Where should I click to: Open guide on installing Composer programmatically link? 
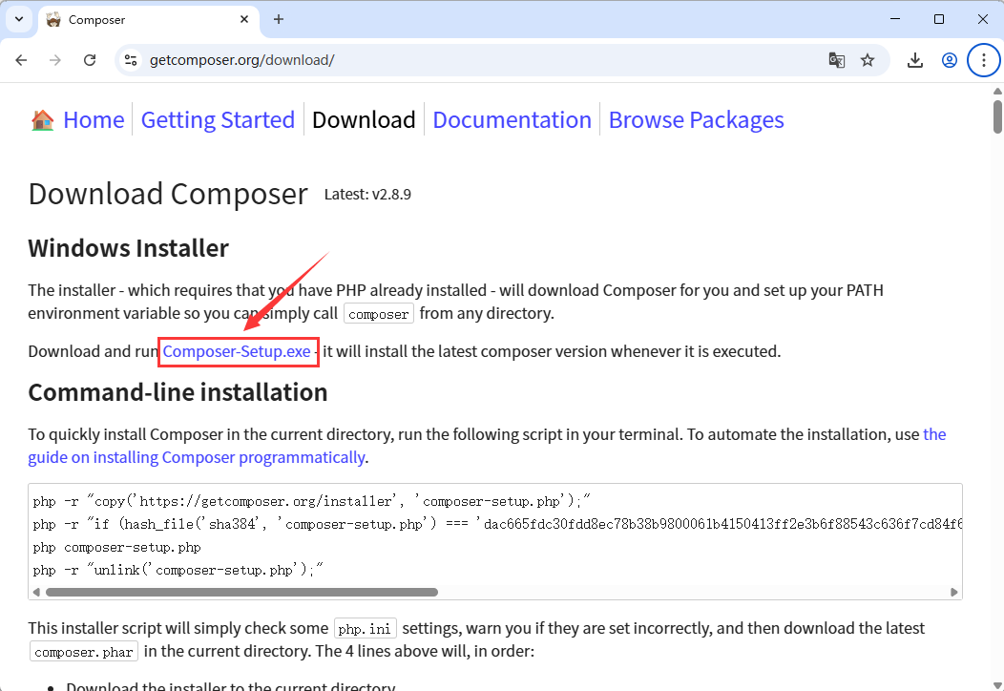(196, 457)
